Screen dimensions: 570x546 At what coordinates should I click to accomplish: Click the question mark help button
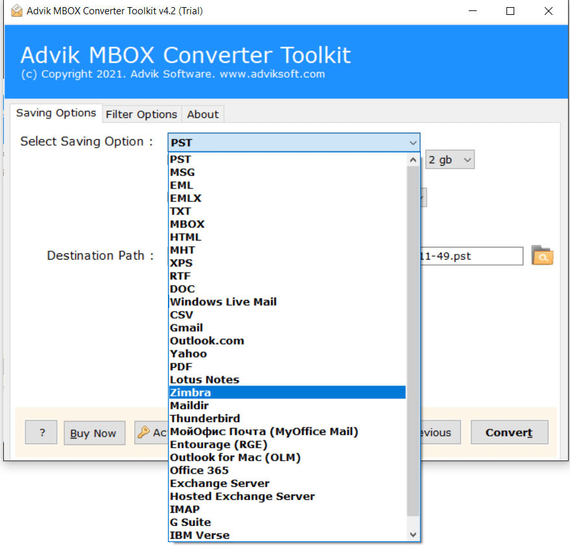[41, 433]
